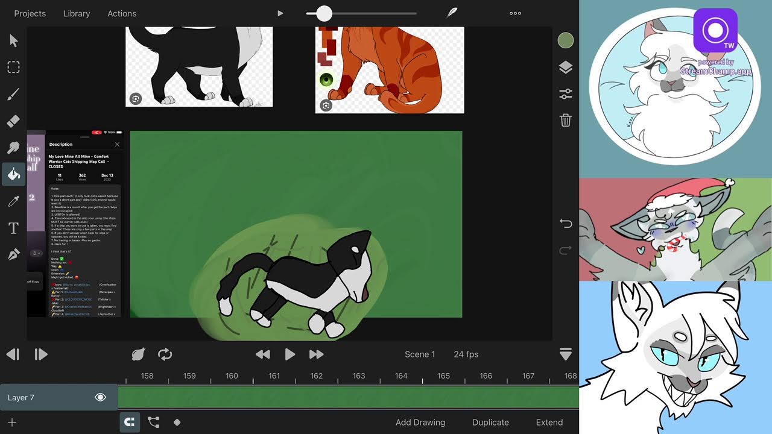Select the dashed marquee selection tool
772x434 pixels.
pos(13,67)
